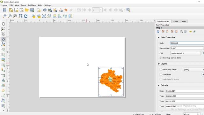Select the Add Scale Bar tool
204x115 pixels.
click(x=3, y=75)
